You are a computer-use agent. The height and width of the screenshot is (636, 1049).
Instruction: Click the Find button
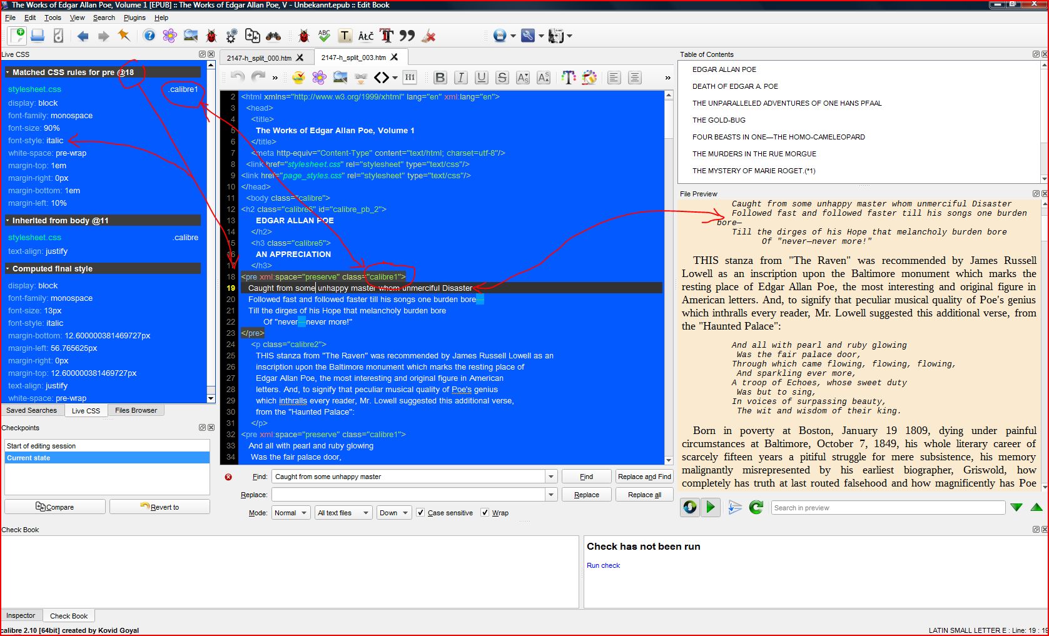(586, 477)
